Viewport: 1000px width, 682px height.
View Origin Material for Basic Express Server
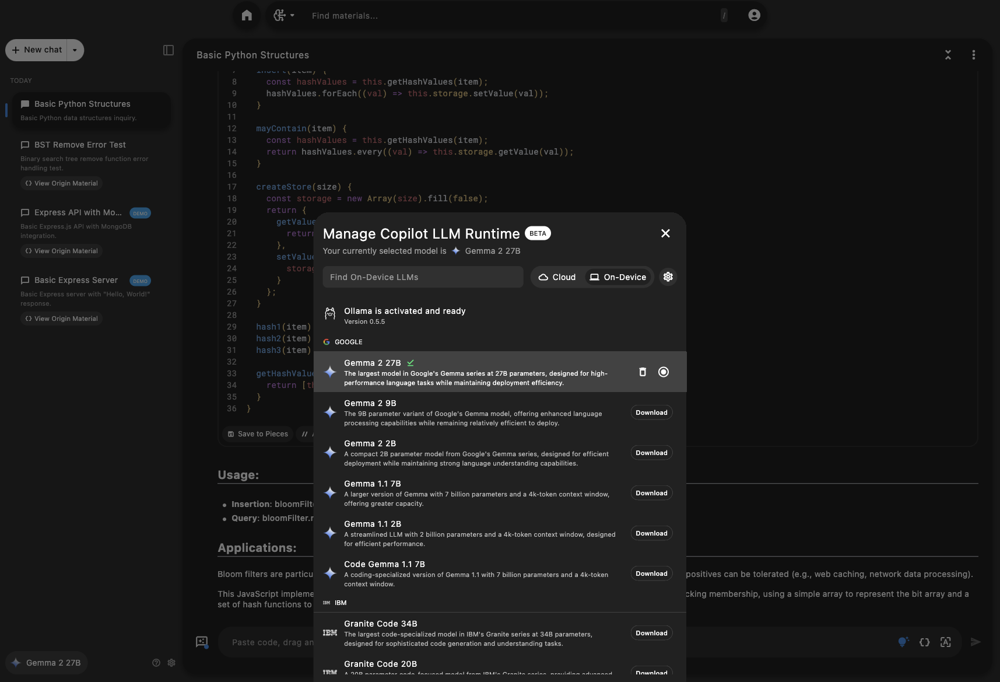(x=61, y=319)
